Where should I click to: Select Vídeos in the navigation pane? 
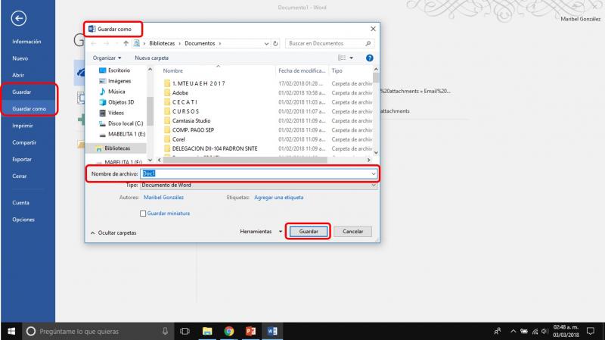[116, 113]
